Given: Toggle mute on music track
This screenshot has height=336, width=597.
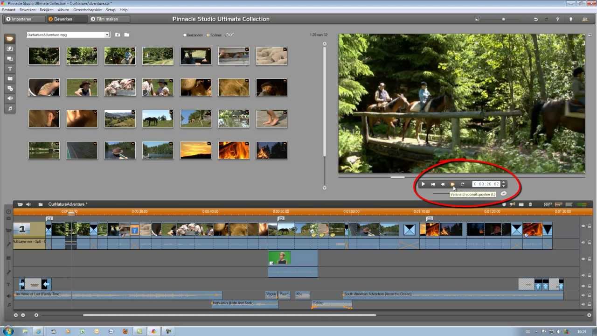Looking at the screenshot, I should [583, 305].
